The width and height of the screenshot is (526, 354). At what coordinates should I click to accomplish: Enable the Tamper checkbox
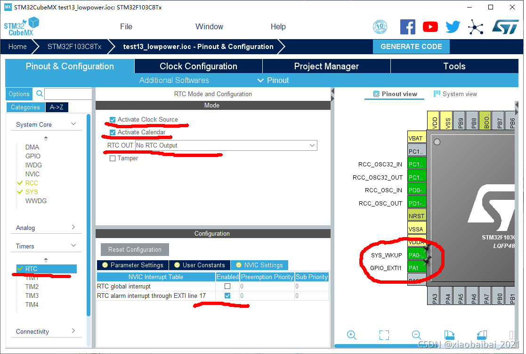pyautogui.click(x=113, y=158)
